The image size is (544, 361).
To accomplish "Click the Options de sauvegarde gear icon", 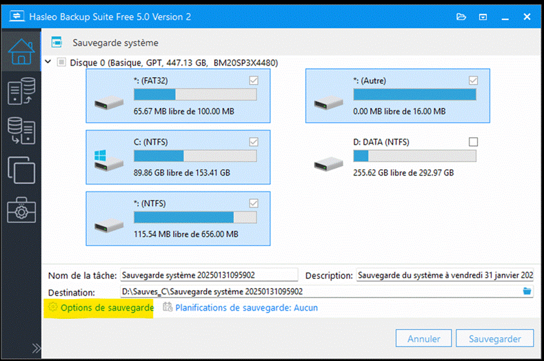I will tap(52, 307).
